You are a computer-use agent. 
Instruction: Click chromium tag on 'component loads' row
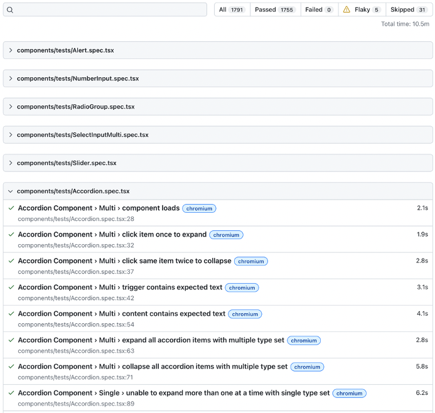coord(199,208)
